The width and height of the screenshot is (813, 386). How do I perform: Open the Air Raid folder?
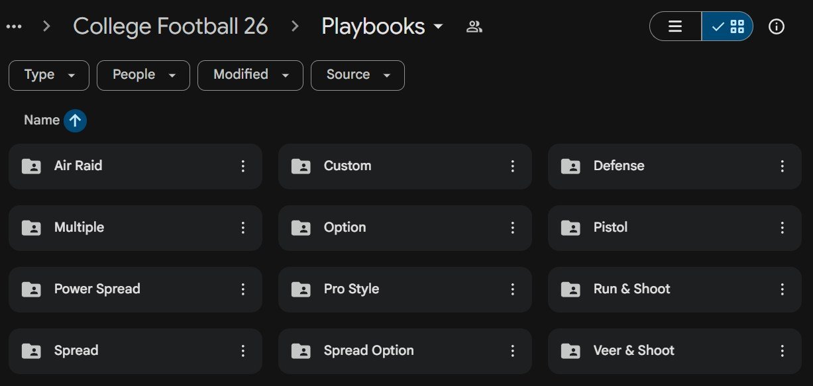click(135, 166)
